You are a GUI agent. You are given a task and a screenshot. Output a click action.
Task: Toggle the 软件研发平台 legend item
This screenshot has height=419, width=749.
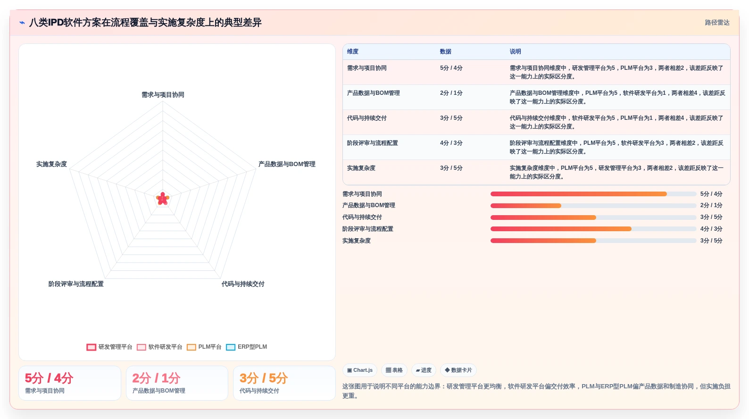(x=159, y=347)
